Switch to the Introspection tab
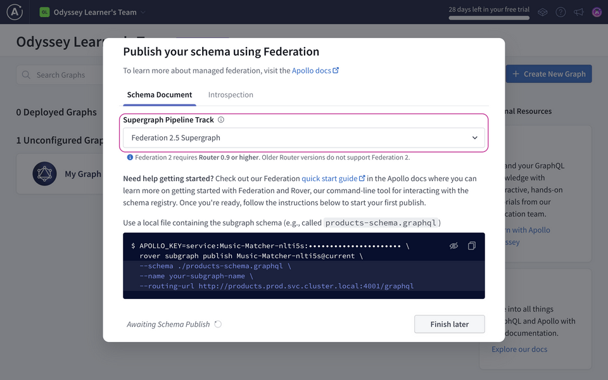Viewport: 608px width, 380px height. 231,94
